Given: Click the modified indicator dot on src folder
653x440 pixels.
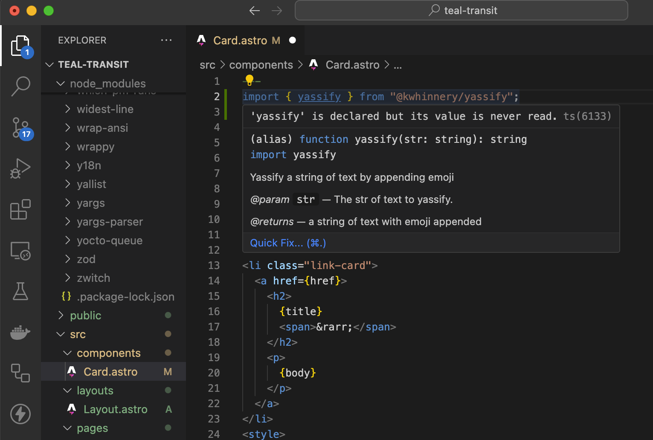Looking at the screenshot, I should click(168, 334).
